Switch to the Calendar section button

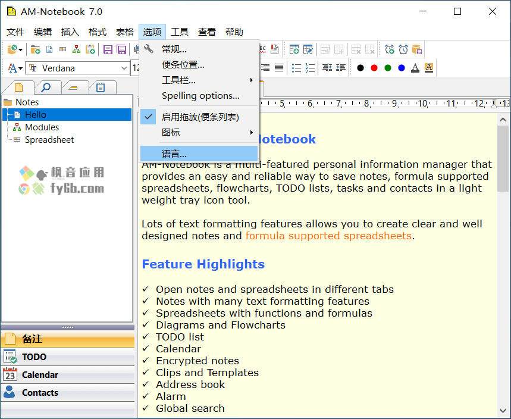click(x=67, y=374)
